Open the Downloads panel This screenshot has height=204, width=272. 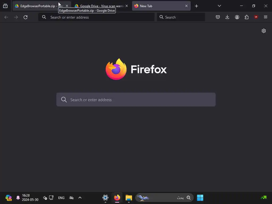tap(227, 17)
